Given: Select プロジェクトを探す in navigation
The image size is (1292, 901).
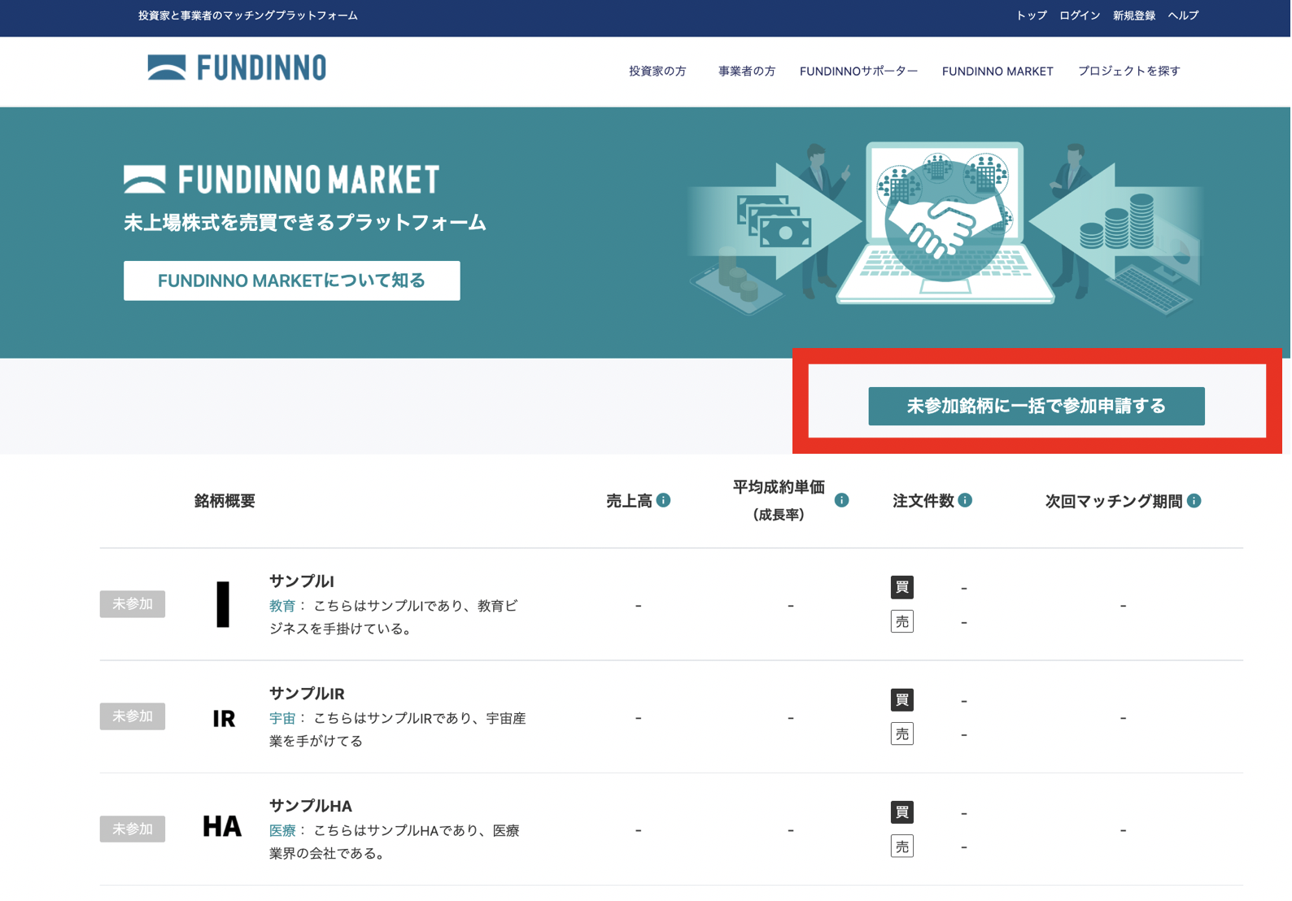Looking at the screenshot, I should click(x=1128, y=72).
